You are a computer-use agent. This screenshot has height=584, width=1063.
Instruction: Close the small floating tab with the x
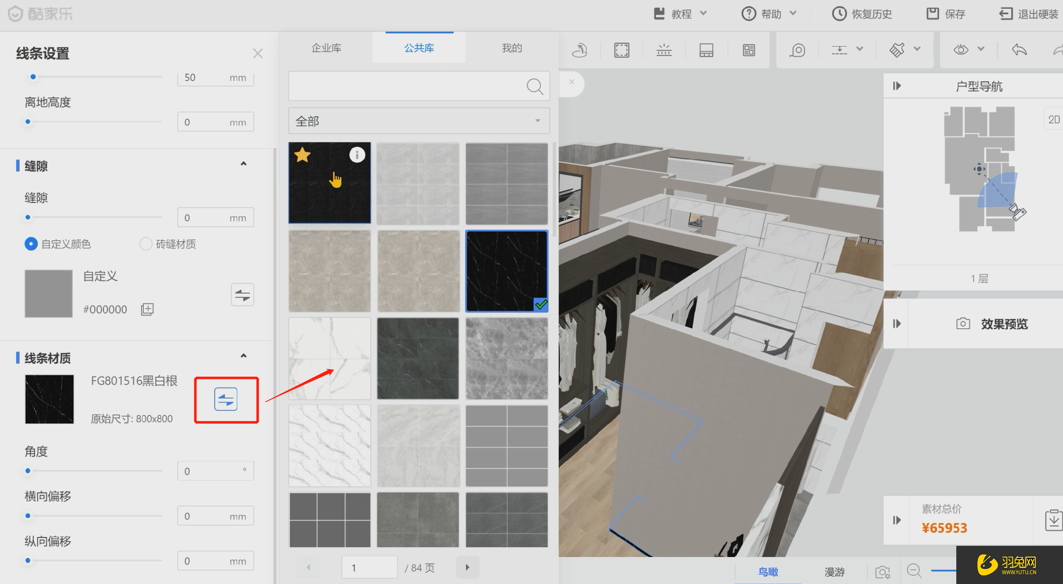click(x=572, y=82)
